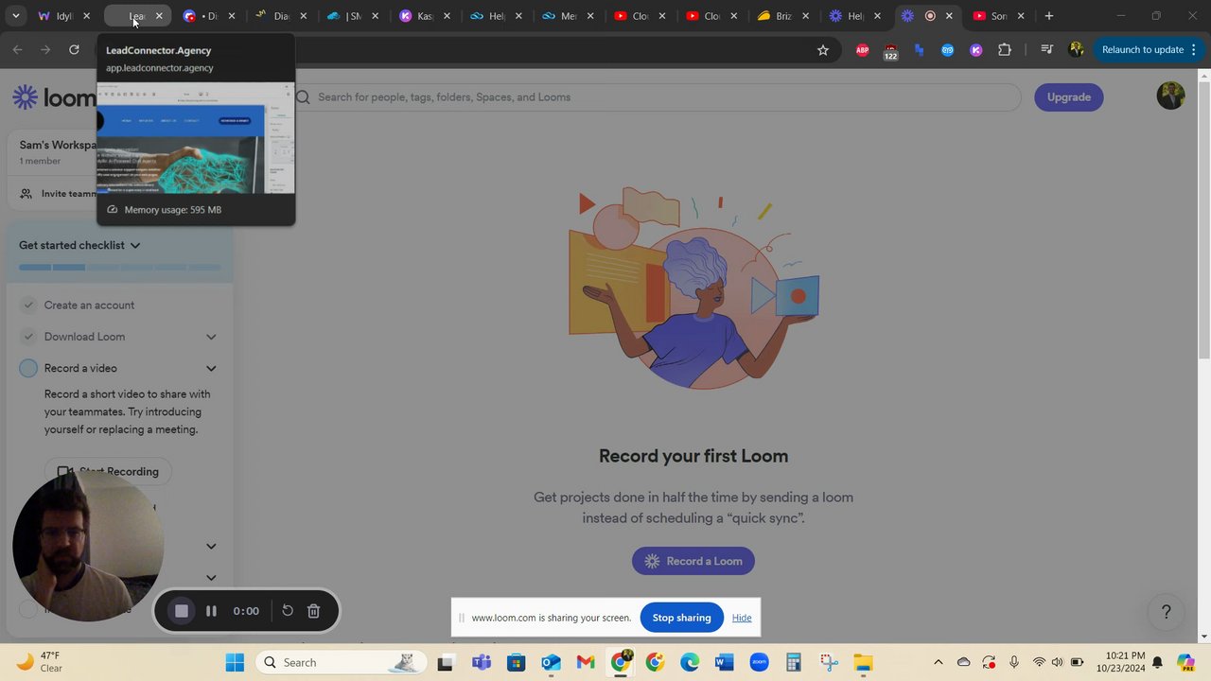Go back to the previous page
Screen dimensions: 1211x681
(17, 50)
